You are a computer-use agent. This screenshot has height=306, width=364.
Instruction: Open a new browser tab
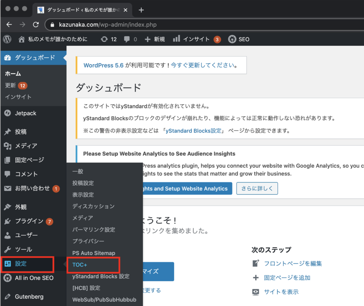pyautogui.click(x=141, y=10)
